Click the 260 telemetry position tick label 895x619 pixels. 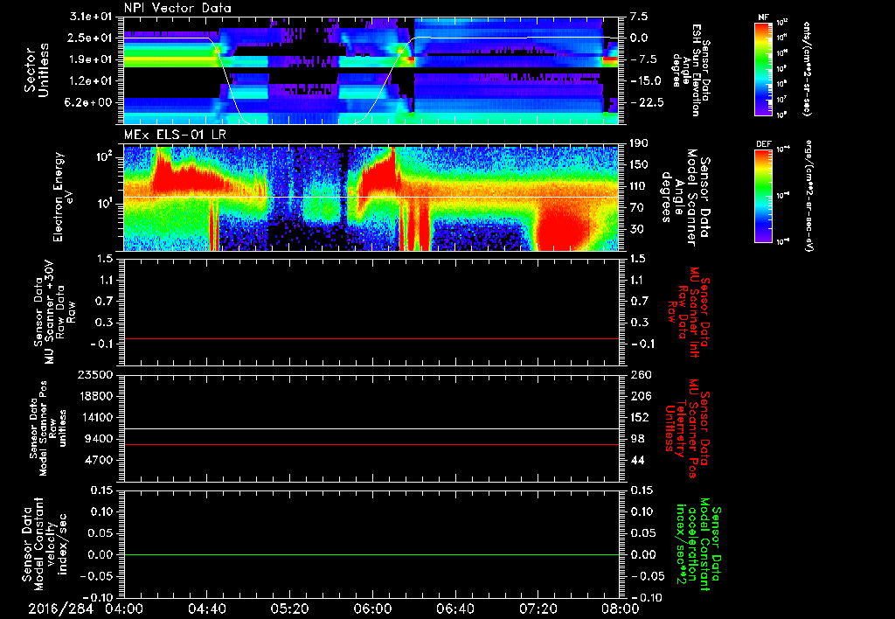(x=641, y=374)
